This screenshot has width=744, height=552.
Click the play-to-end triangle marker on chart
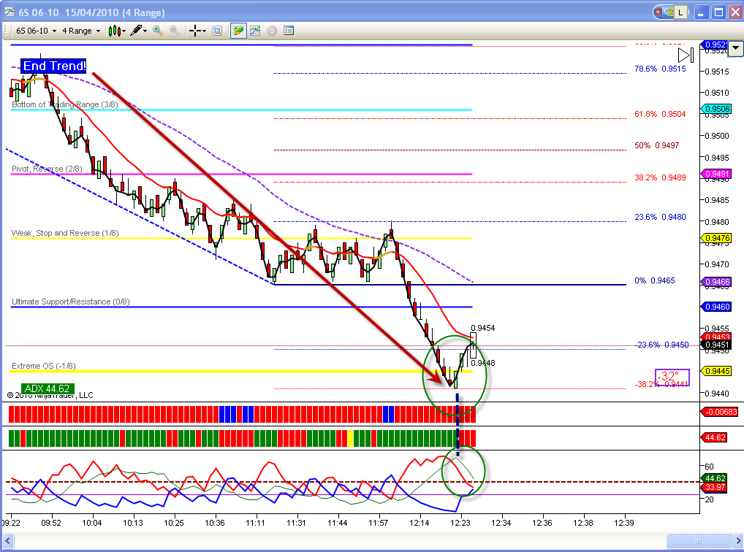click(686, 55)
